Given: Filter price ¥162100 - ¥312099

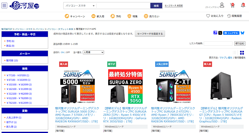Looking at the screenshot, I should click(x=19, y=89).
